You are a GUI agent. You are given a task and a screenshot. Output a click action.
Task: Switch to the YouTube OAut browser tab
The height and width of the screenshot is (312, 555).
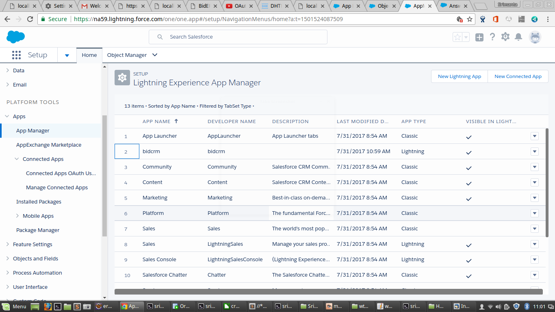(x=239, y=6)
